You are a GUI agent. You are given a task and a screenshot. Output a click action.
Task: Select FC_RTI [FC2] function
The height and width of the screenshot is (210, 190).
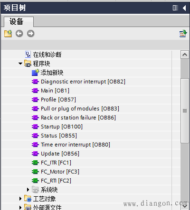(56, 181)
